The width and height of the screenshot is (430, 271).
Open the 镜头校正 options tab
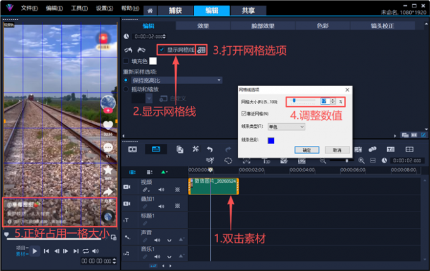383,26
